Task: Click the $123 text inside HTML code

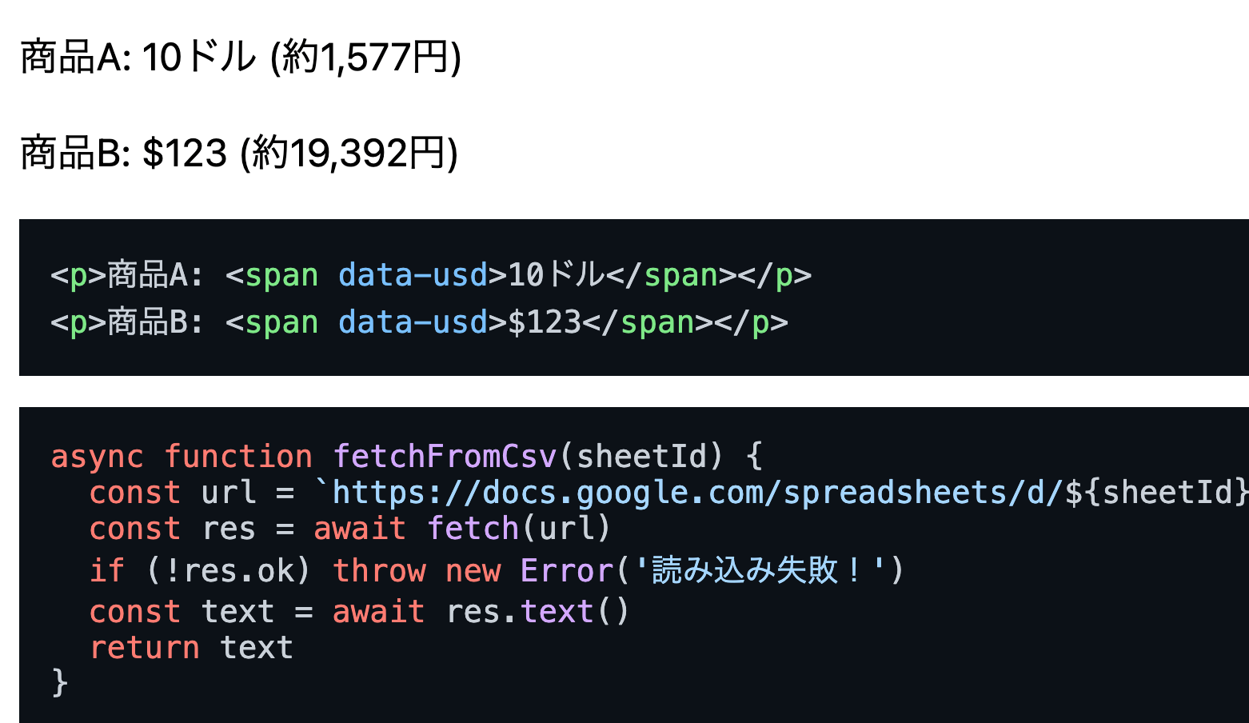Action: pos(545,322)
